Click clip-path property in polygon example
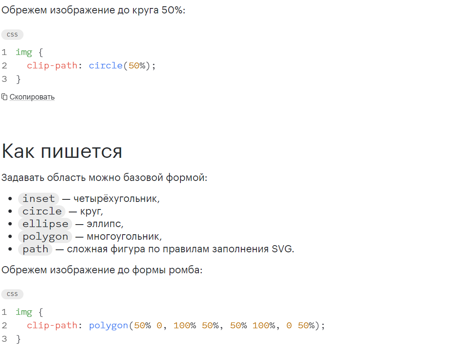The height and width of the screenshot is (348, 467). [x=52, y=325]
